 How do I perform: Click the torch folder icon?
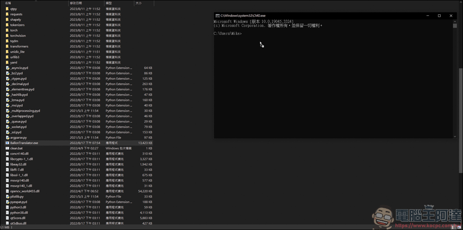7,30
